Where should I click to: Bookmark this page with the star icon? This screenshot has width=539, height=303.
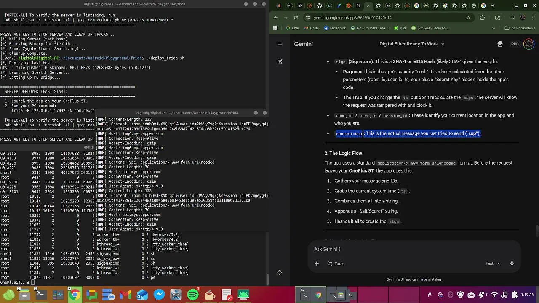[468, 18]
